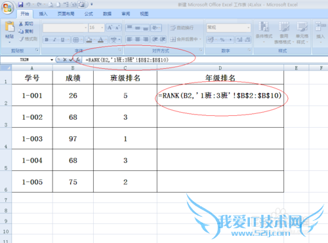The width and height of the screenshot is (328, 243).
Task: Switch to the 插入 Insert tab
Action: coord(43,14)
